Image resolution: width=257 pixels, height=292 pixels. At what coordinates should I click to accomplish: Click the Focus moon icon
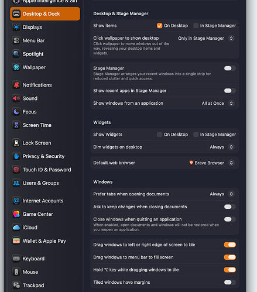pyautogui.click(x=16, y=112)
